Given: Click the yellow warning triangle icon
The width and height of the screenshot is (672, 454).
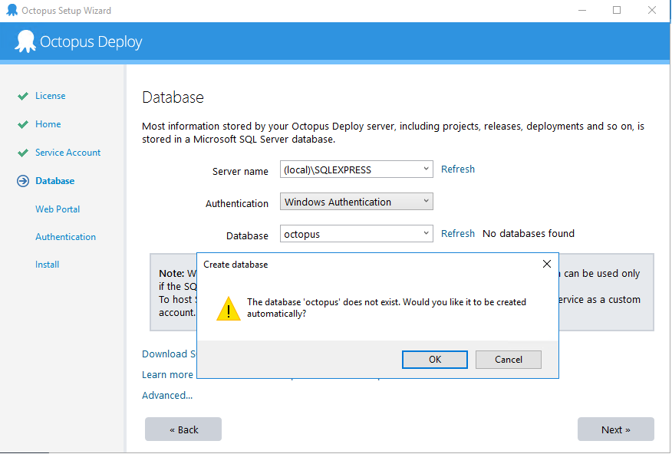Looking at the screenshot, I should [228, 308].
